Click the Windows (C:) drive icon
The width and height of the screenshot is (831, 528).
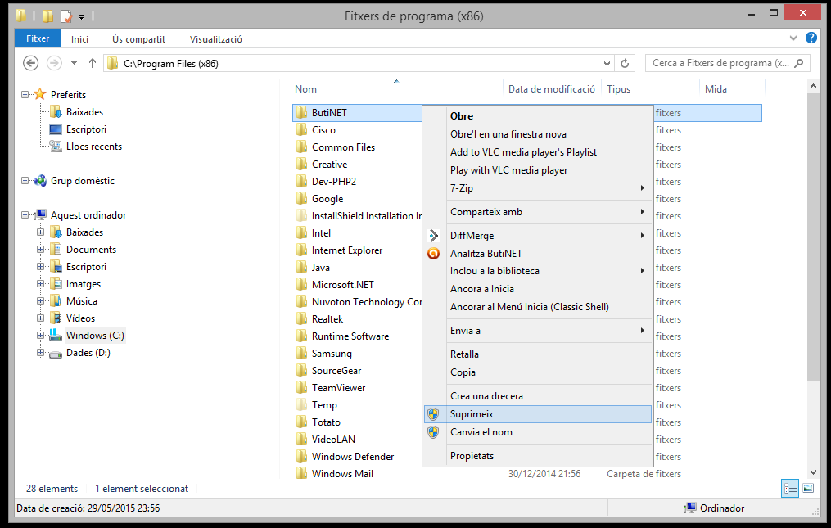pos(55,335)
